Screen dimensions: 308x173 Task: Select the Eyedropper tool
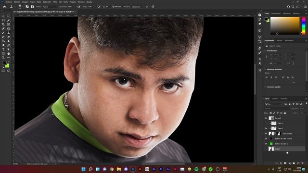click(x=3, y=29)
